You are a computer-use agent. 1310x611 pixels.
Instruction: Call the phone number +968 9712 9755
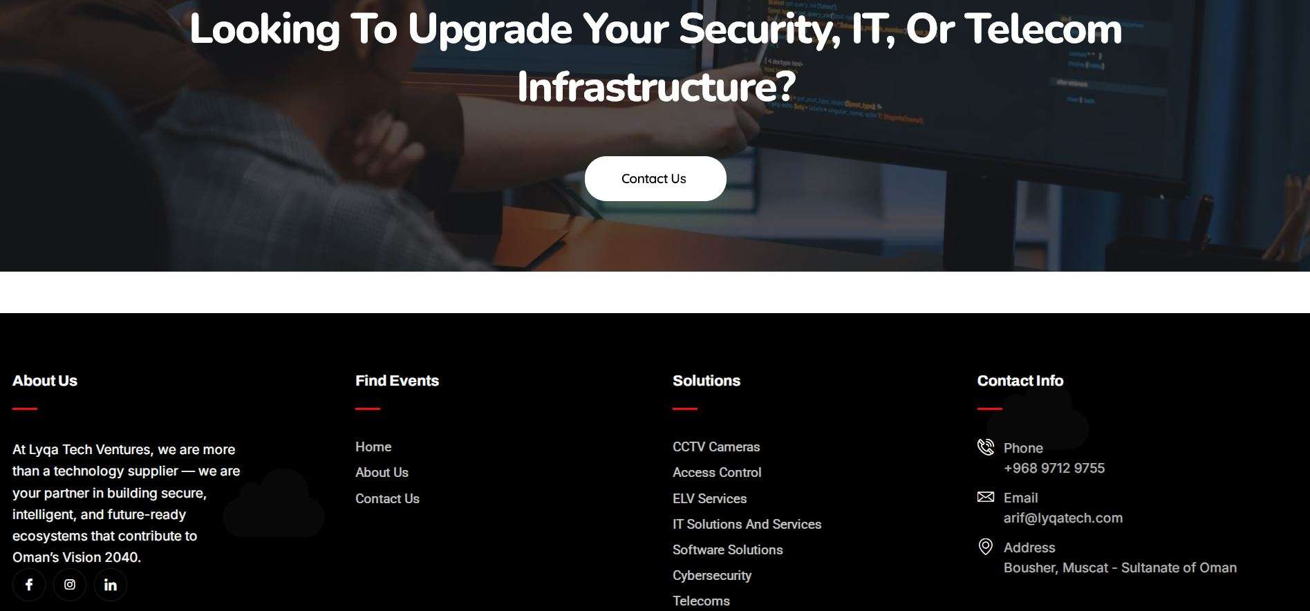[1054, 469]
